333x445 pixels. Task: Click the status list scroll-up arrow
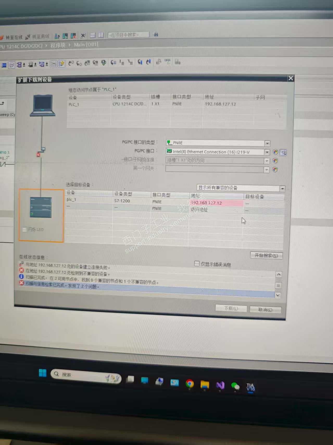278,274
